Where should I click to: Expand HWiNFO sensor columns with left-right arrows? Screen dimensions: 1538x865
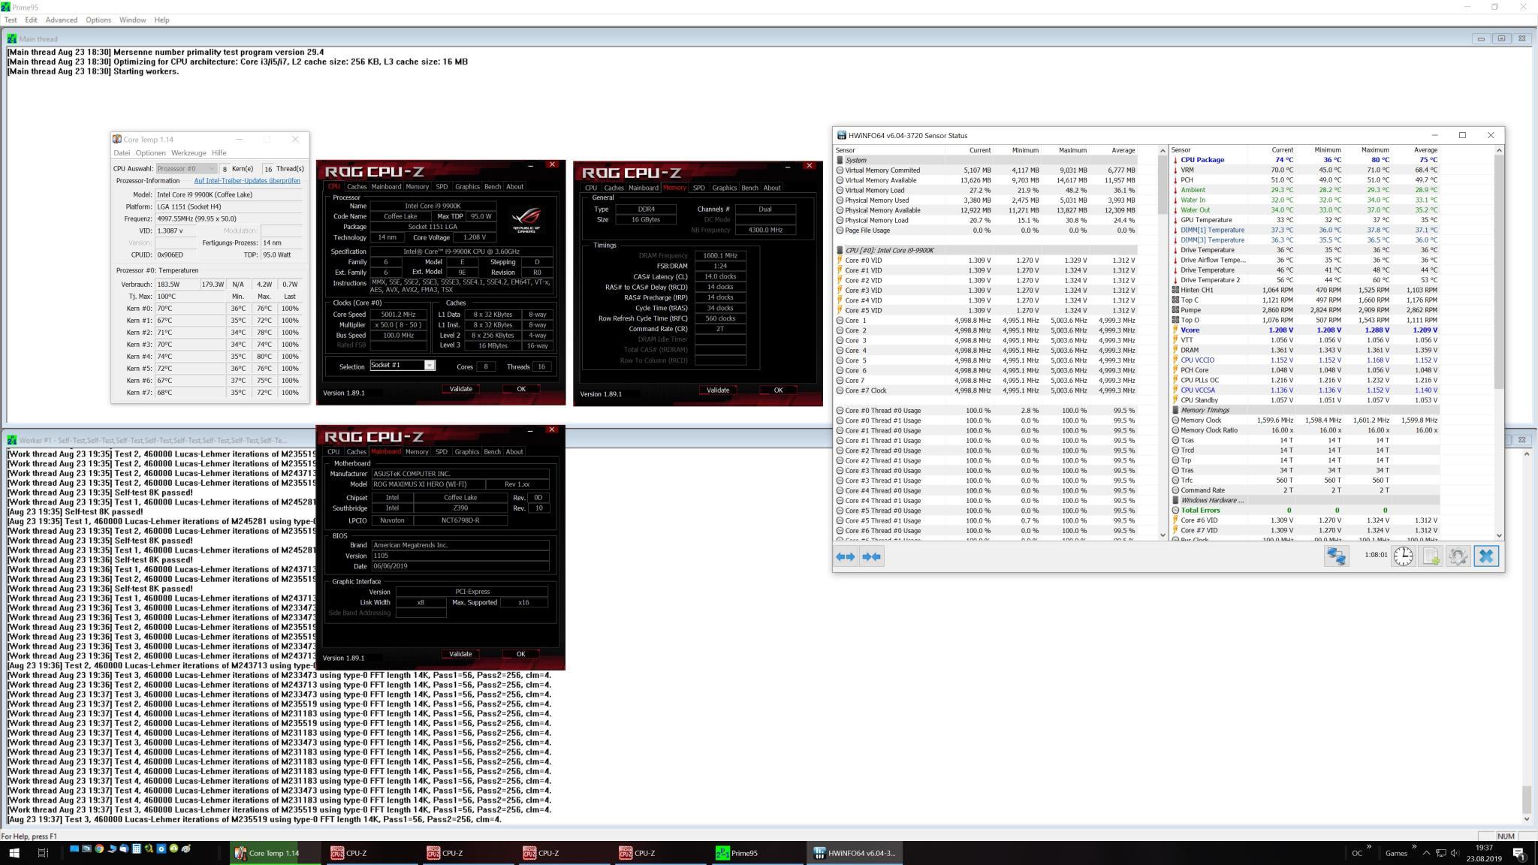[x=846, y=556]
